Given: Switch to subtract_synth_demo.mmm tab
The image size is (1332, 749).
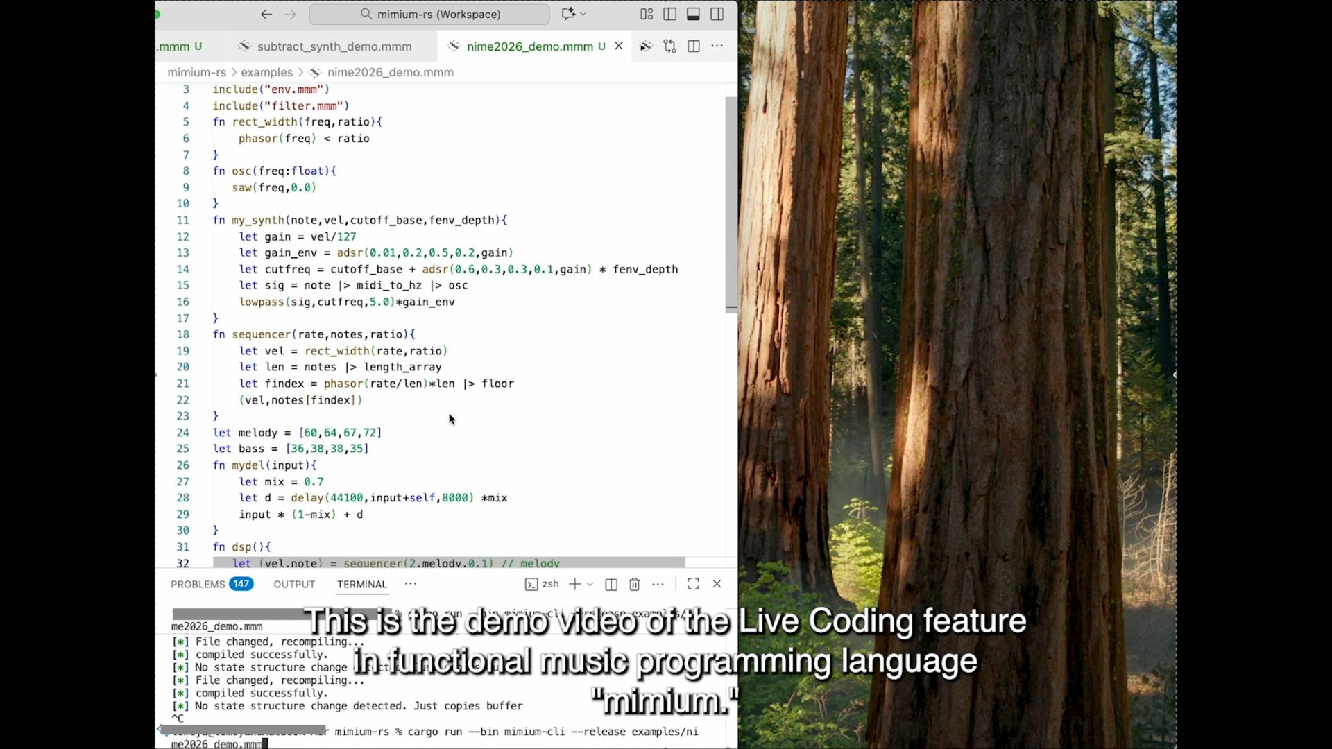Looking at the screenshot, I should click(x=334, y=46).
